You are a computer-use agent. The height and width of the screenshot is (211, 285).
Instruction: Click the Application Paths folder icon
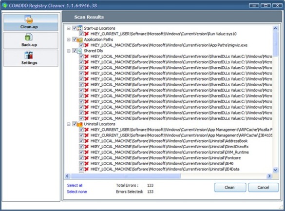click(80, 39)
